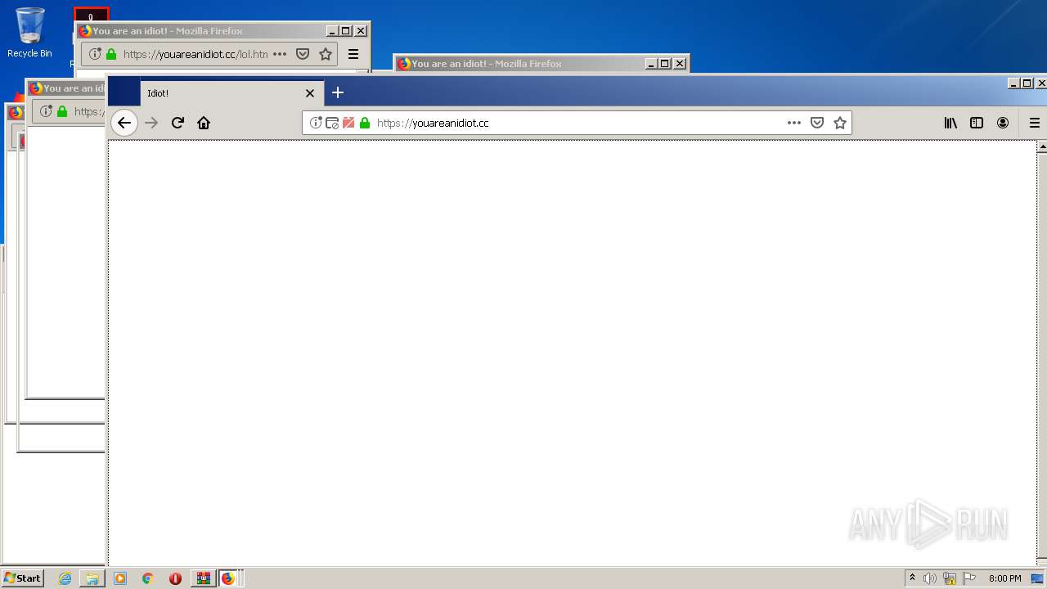Click the padlock in the left partially hidden window
1047x589 pixels.
point(62,111)
